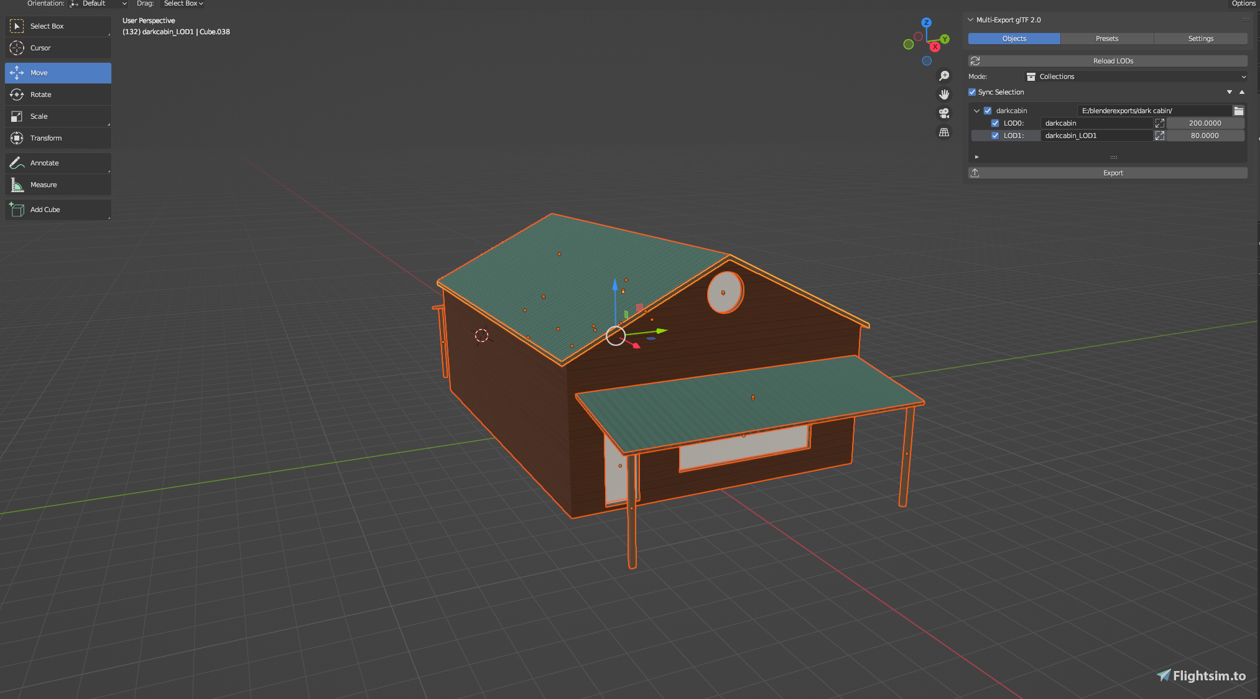Click the Y axis on navigation gizmo
Screen dimensions: 1260x699
945,39
